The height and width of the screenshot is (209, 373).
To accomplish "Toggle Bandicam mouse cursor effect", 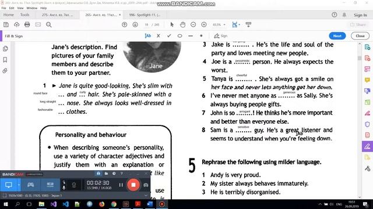I will pyautogui.click(x=64, y=182).
